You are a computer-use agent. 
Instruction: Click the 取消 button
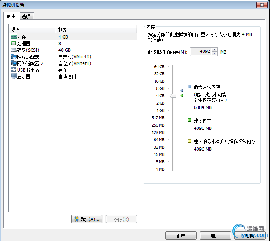[x=215, y=235]
